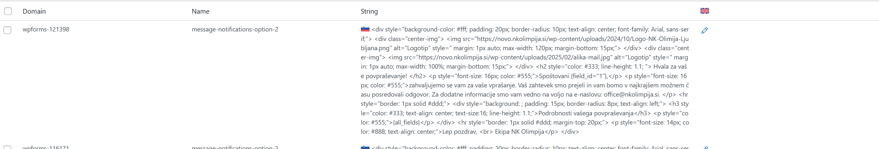Sort by the Name column header
This screenshot has height=149, width=879.
click(200, 11)
